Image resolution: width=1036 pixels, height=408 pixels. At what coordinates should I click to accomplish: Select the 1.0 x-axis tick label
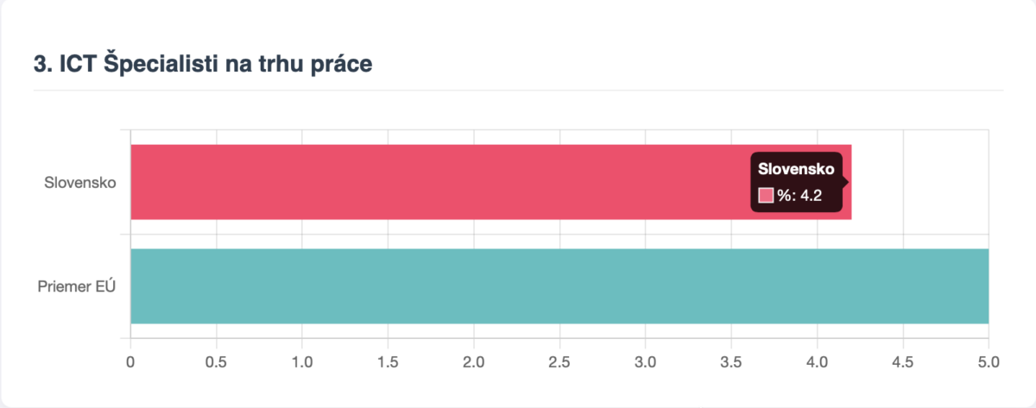302,362
